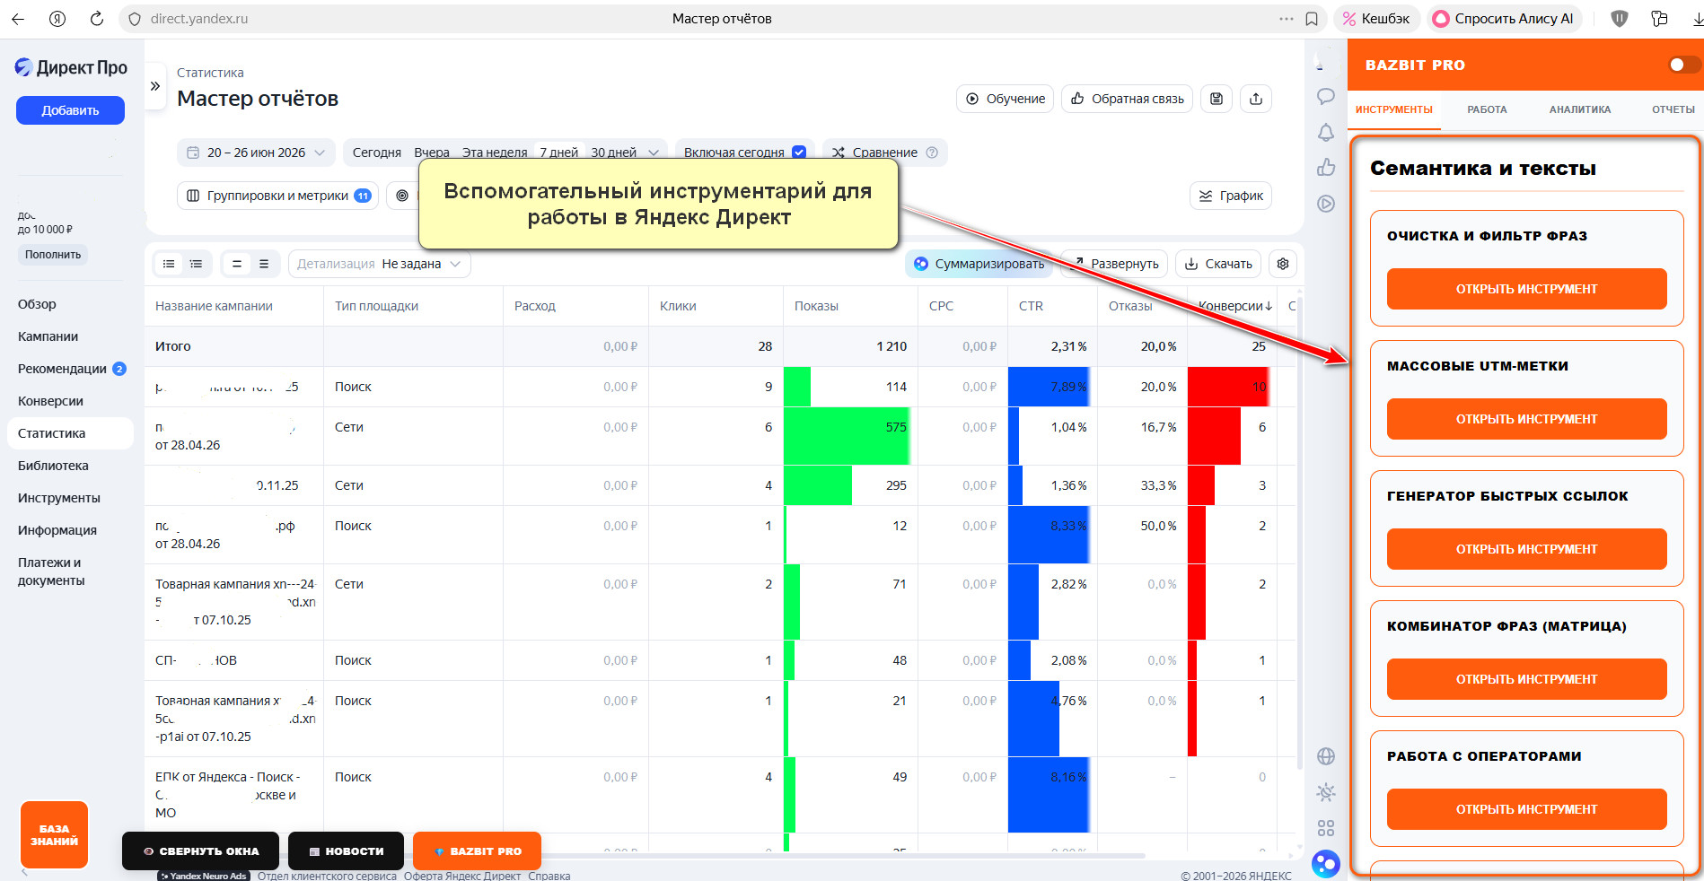The height and width of the screenshot is (881, 1704).
Task: Expand more period presets after 30 дней
Action: (x=654, y=153)
